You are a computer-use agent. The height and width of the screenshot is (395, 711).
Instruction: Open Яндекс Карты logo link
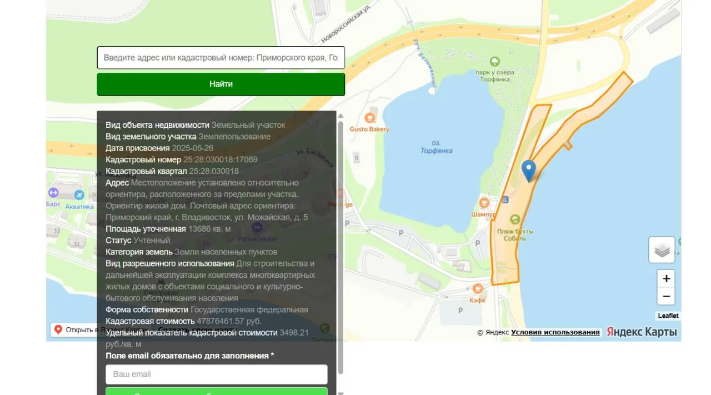coord(642,332)
